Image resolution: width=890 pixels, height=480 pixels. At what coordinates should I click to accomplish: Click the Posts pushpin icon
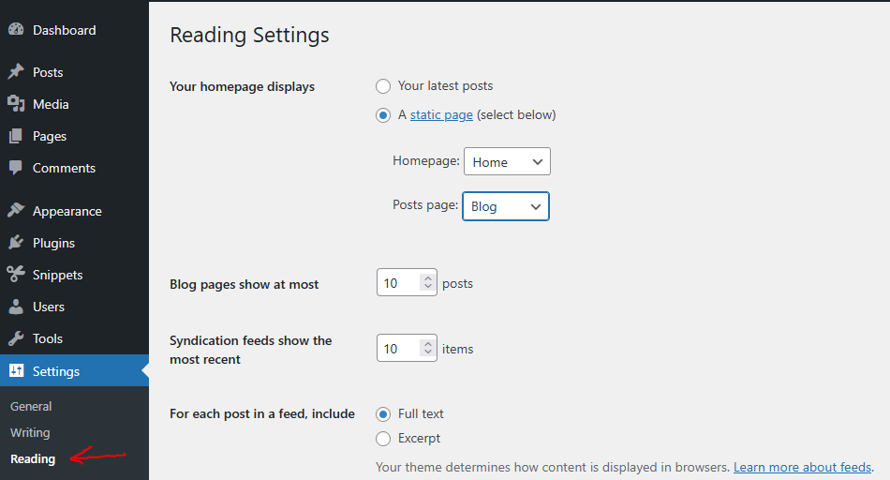(16, 72)
